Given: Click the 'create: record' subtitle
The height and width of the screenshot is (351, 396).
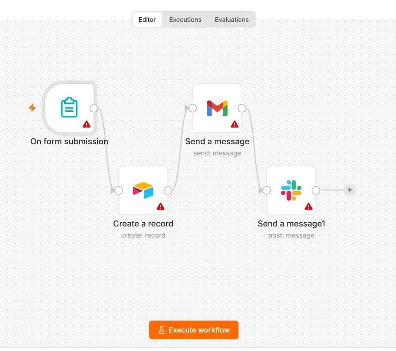Looking at the screenshot, I should click(143, 235).
